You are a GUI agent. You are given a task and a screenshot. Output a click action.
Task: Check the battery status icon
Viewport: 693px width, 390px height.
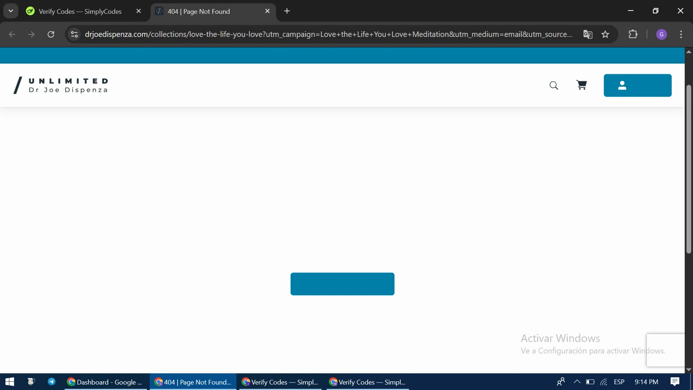(x=590, y=382)
